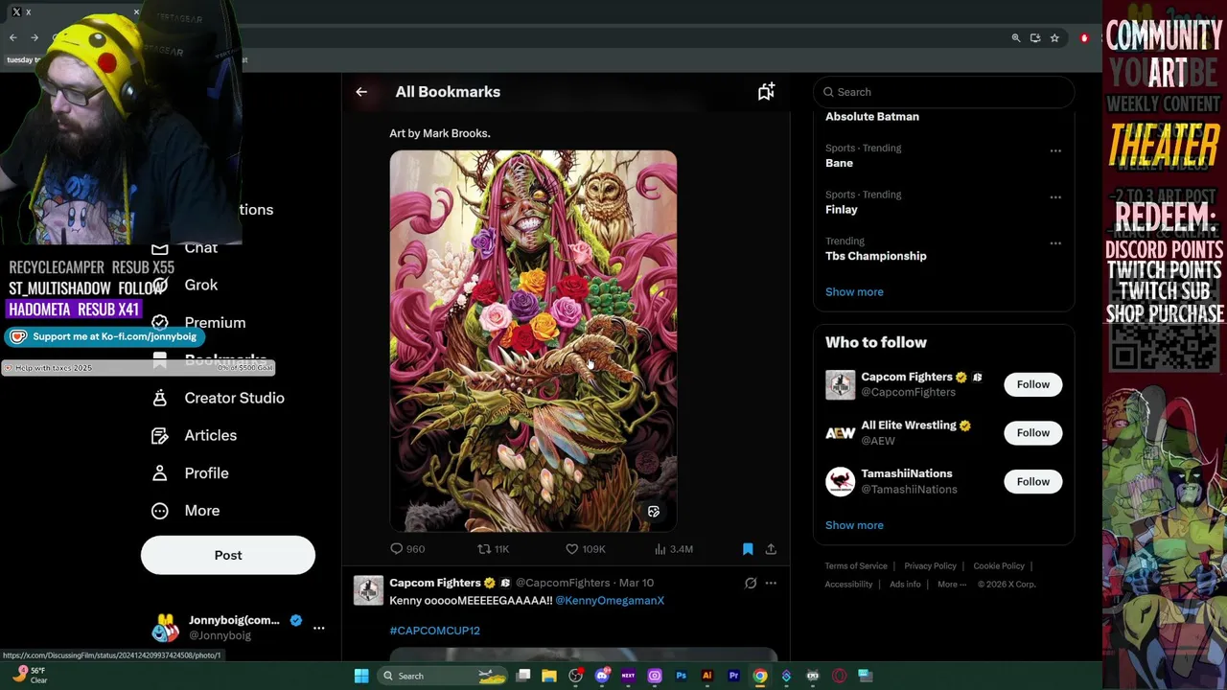Open replies on the Mark Brooks art post
The image size is (1227, 690).
[x=407, y=549]
